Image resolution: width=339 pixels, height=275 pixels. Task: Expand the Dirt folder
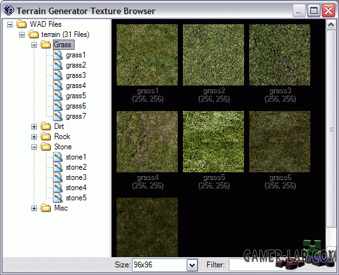34,126
